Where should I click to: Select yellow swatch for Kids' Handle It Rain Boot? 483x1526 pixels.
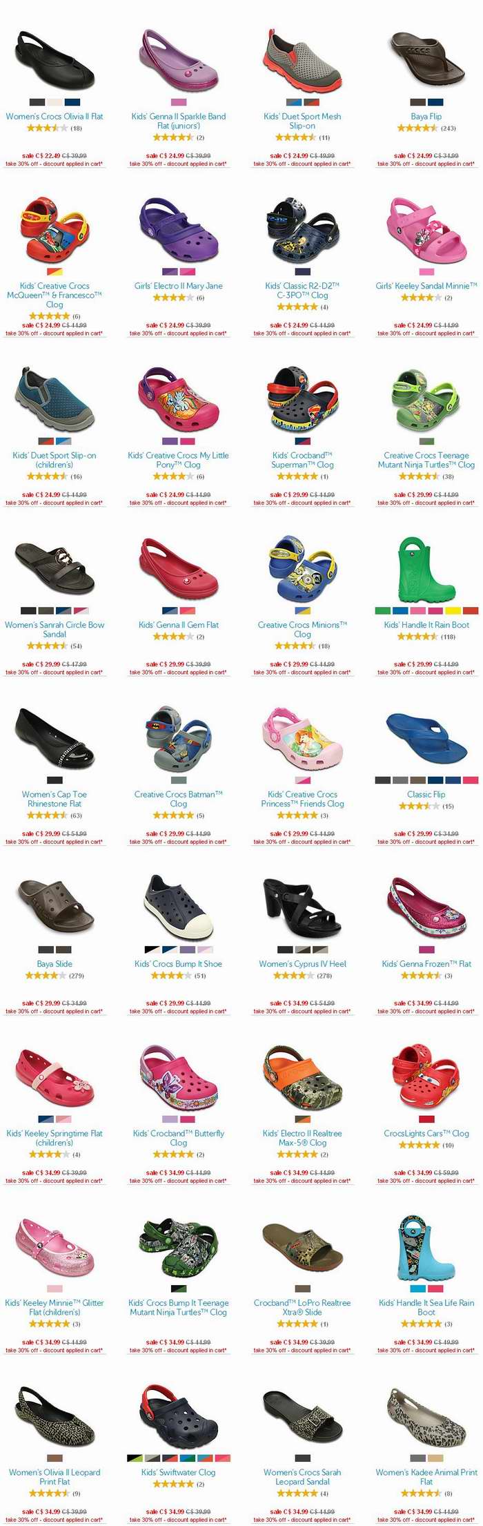pos(453,610)
